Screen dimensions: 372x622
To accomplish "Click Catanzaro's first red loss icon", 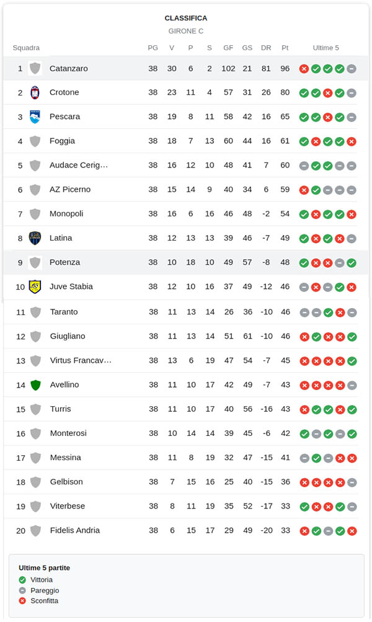I will coord(304,69).
